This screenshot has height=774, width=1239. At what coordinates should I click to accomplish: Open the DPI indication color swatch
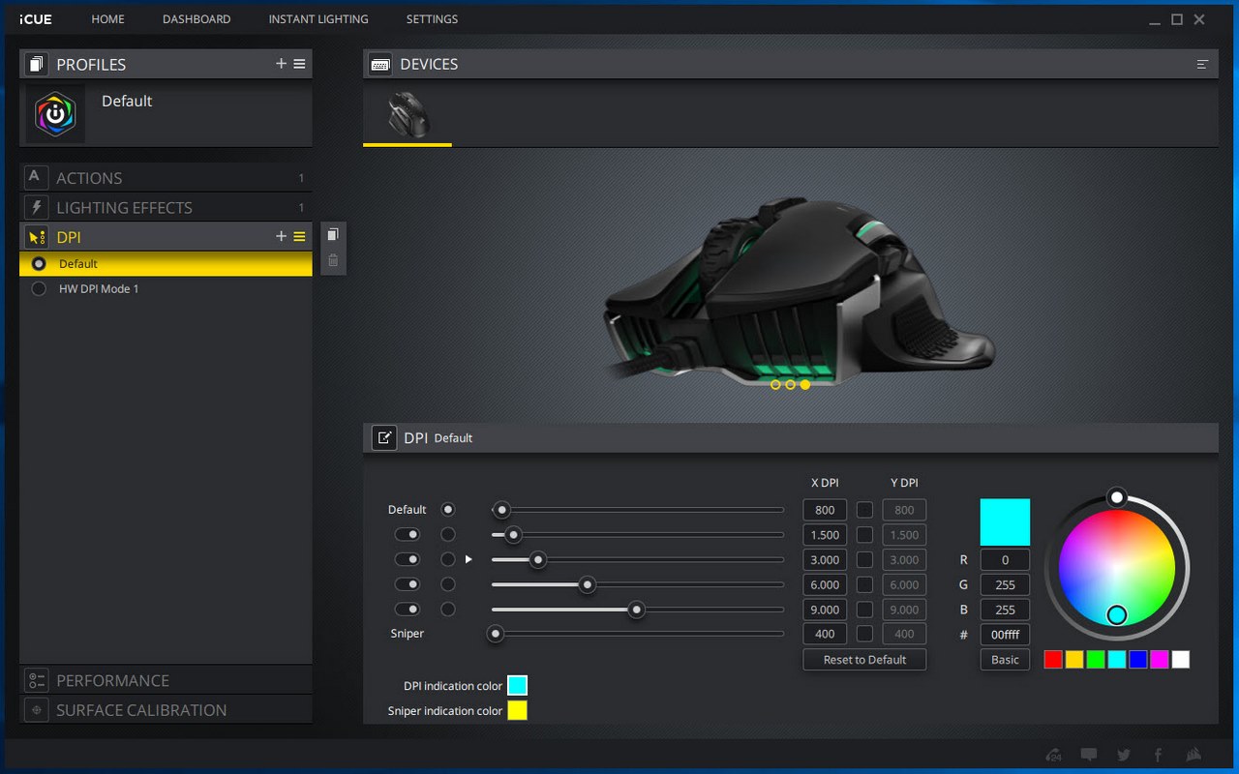(x=518, y=685)
